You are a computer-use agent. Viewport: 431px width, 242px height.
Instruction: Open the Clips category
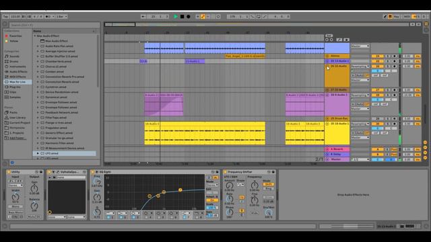click(13, 92)
